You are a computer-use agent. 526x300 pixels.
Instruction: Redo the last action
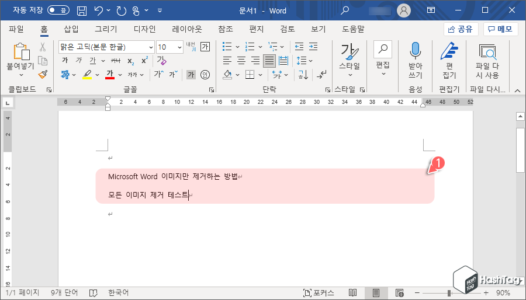pyautogui.click(x=121, y=11)
